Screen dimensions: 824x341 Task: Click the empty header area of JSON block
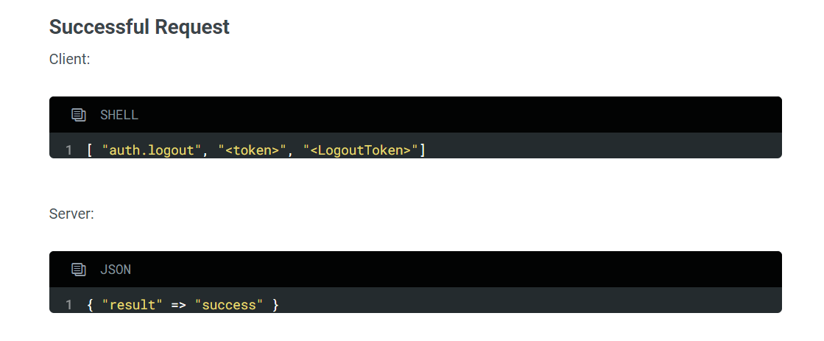click(x=456, y=269)
